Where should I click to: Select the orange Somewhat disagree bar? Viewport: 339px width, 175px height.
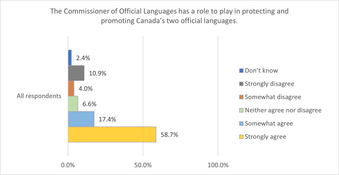click(x=71, y=88)
